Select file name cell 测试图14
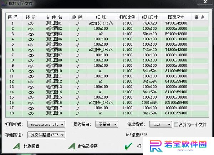The image size is (214, 155). coord(54,92)
